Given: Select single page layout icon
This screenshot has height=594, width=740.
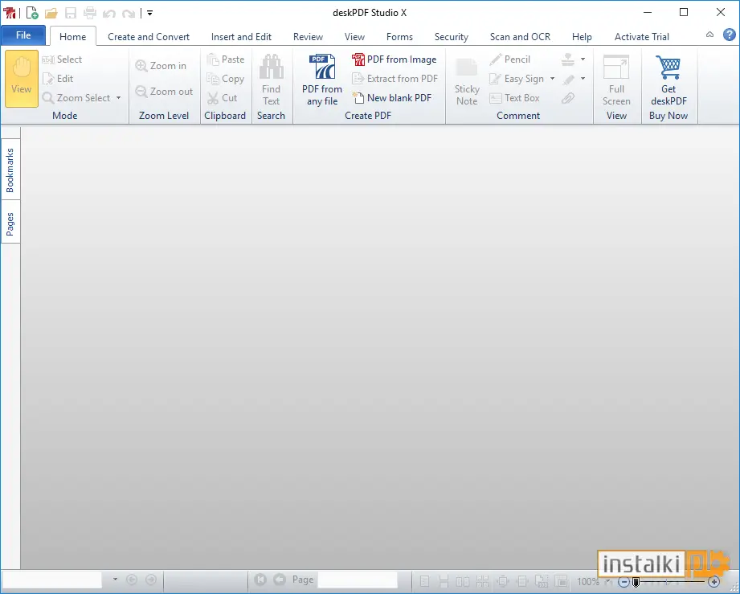Looking at the screenshot, I should [424, 581].
